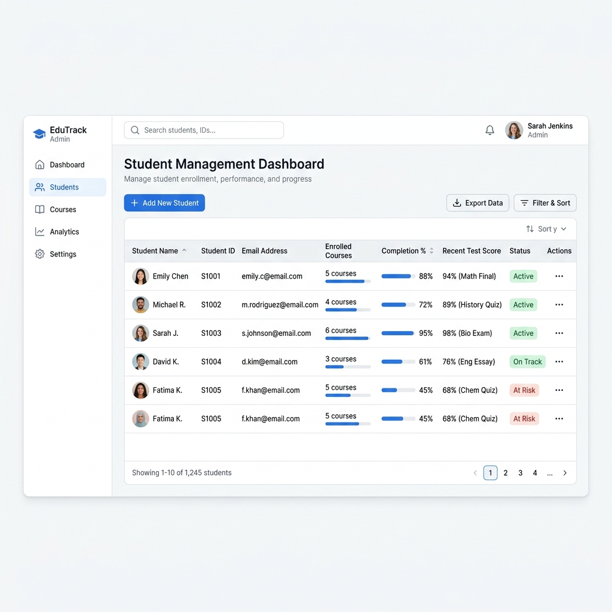Click Active badge for Michael R.
Image resolution: width=612 pixels, height=612 pixels.
[524, 305]
